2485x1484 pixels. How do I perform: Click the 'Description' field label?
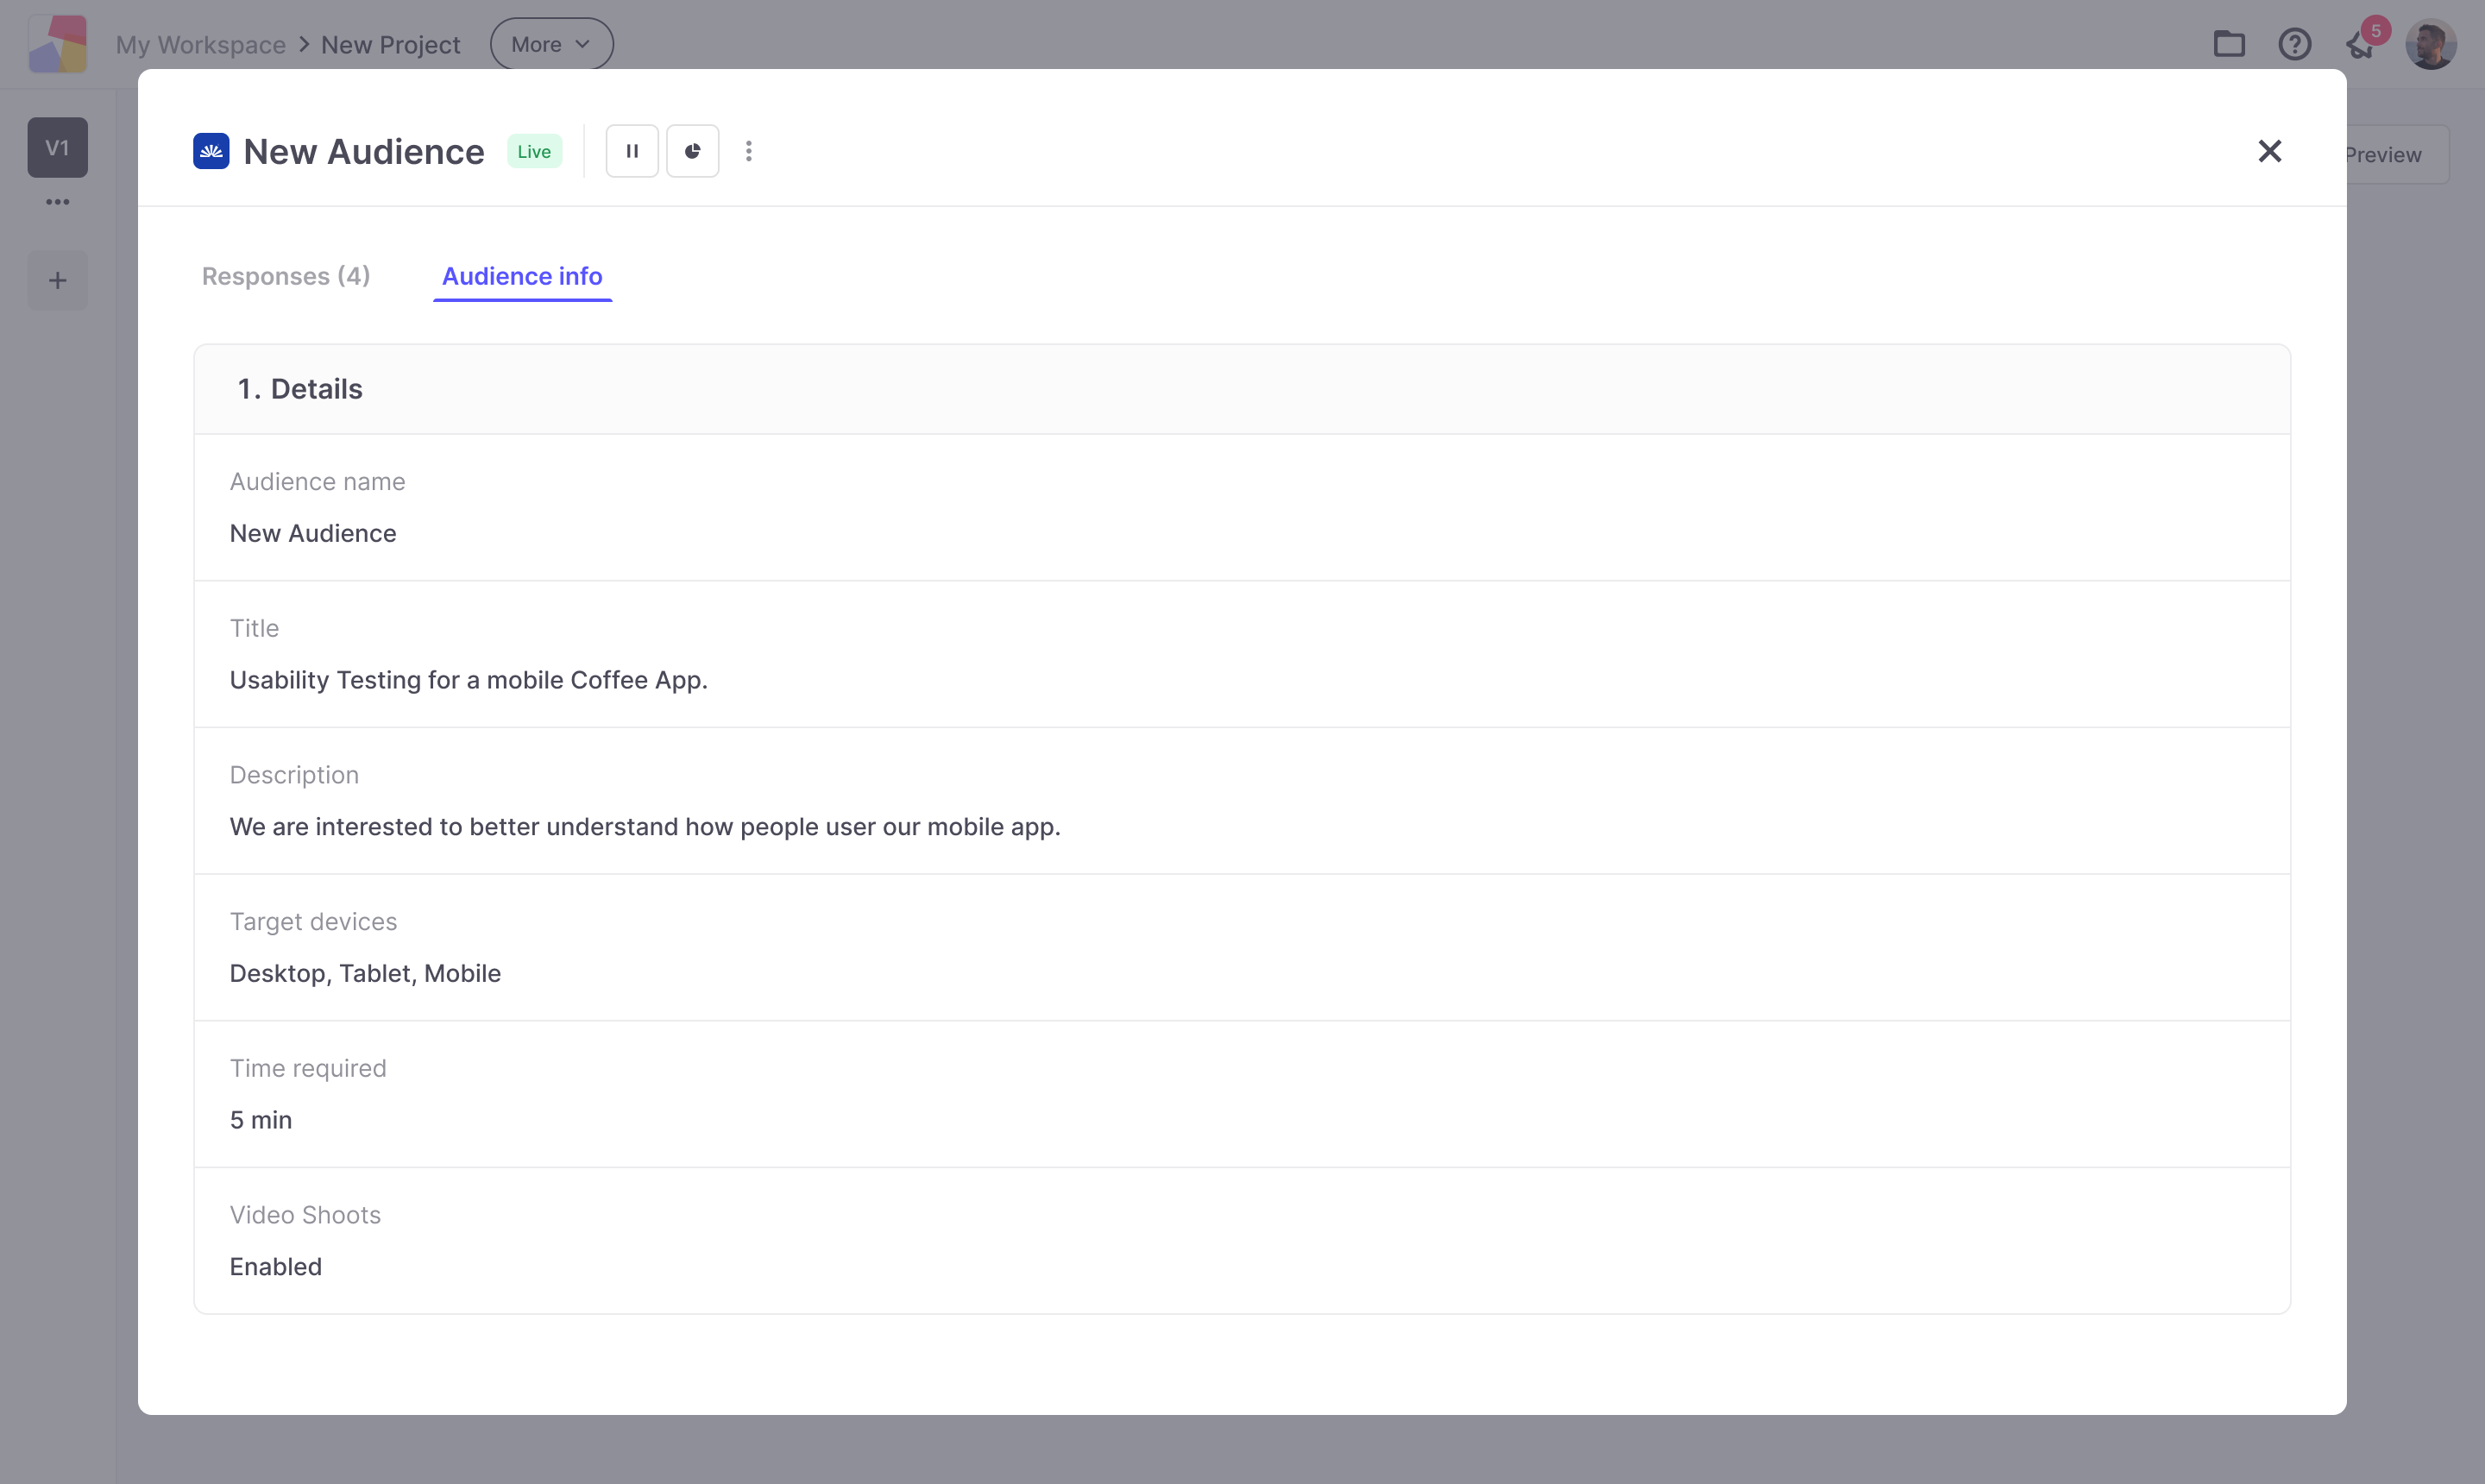[x=294, y=775]
